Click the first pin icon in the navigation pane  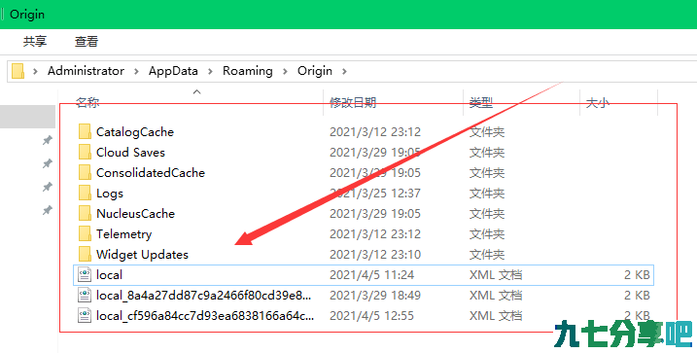[x=47, y=140]
